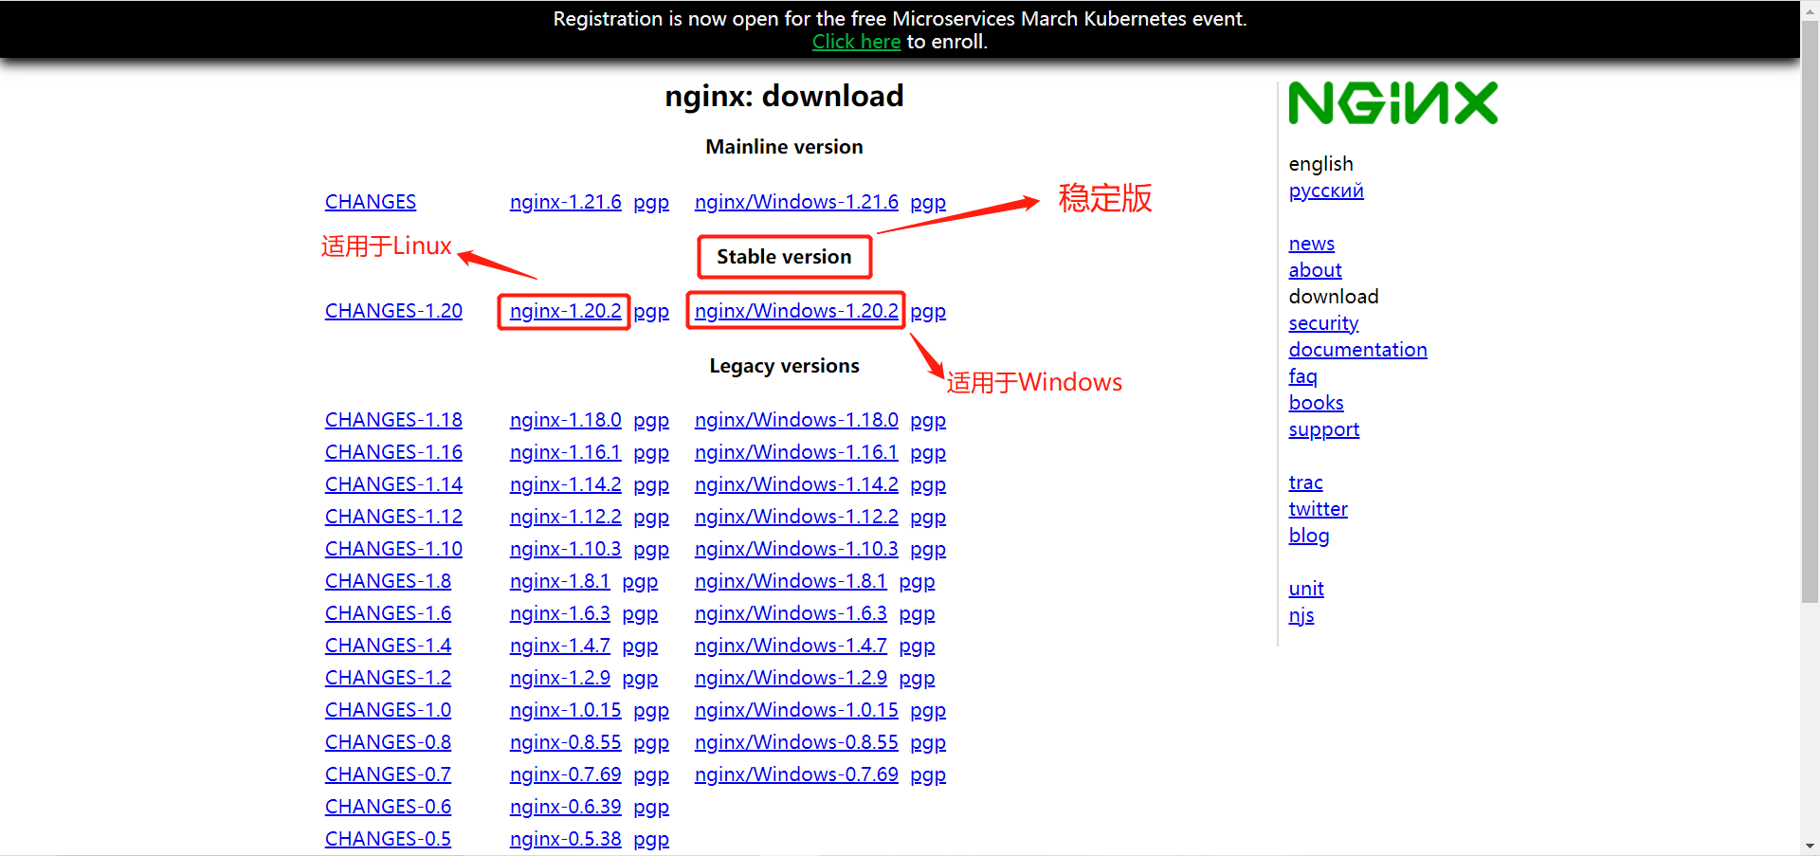The width and height of the screenshot is (1820, 856).
Task: Go to the news page
Action: coord(1311,244)
